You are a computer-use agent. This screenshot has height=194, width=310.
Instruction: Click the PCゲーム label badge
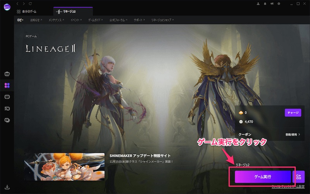(x=31, y=36)
